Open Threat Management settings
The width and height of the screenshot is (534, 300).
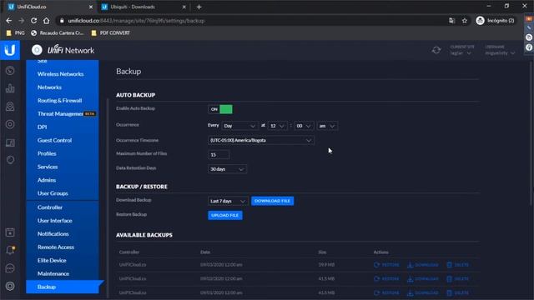click(61, 113)
